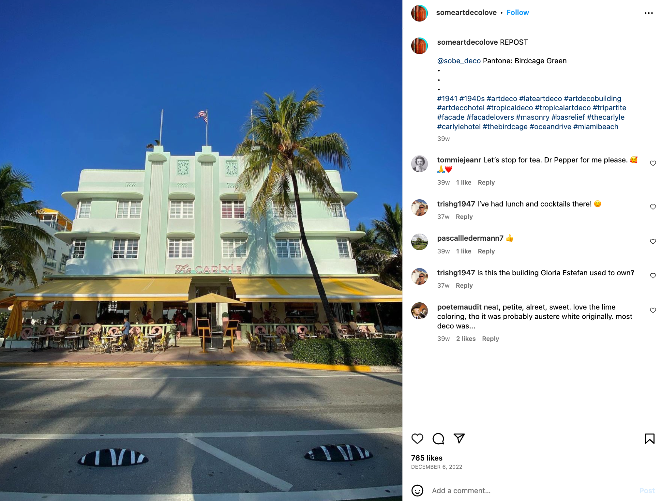Share the post via paper plane icon
The width and height of the screenshot is (662, 501).
pyautogui.click(x=459, y=439)
